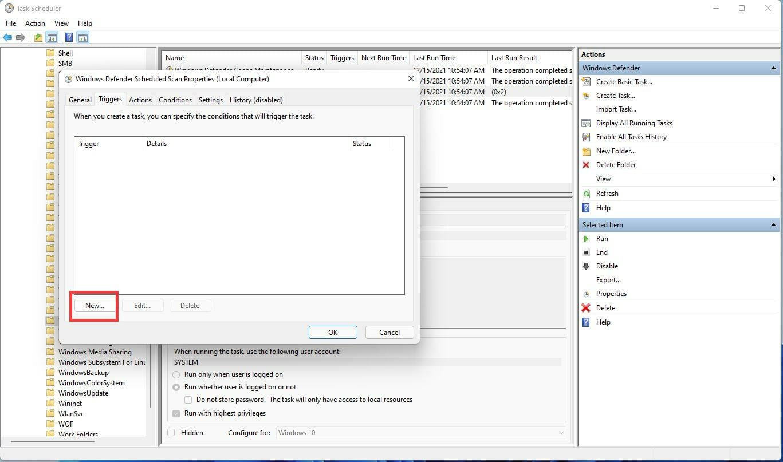Open the Configure for Windows 10 dropdown
Screen dimensions: 783x462
(x=421, y=433)
